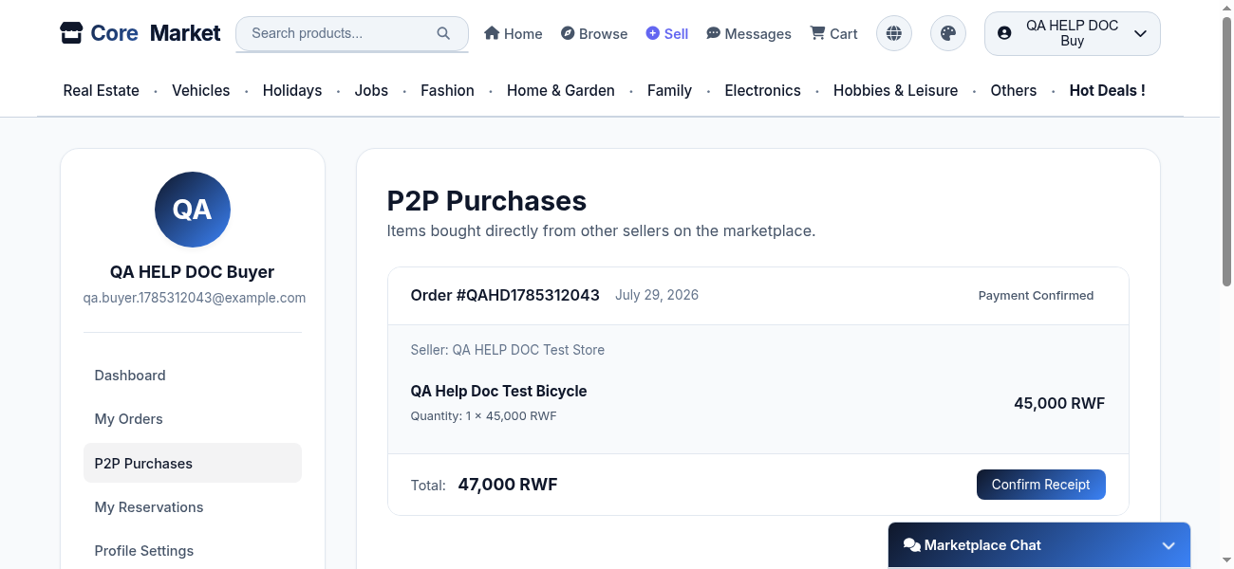Click the Messages speech bubble icon
Image resolution: width=1234 pixels, height=569 pixels.
pos(714,33)
